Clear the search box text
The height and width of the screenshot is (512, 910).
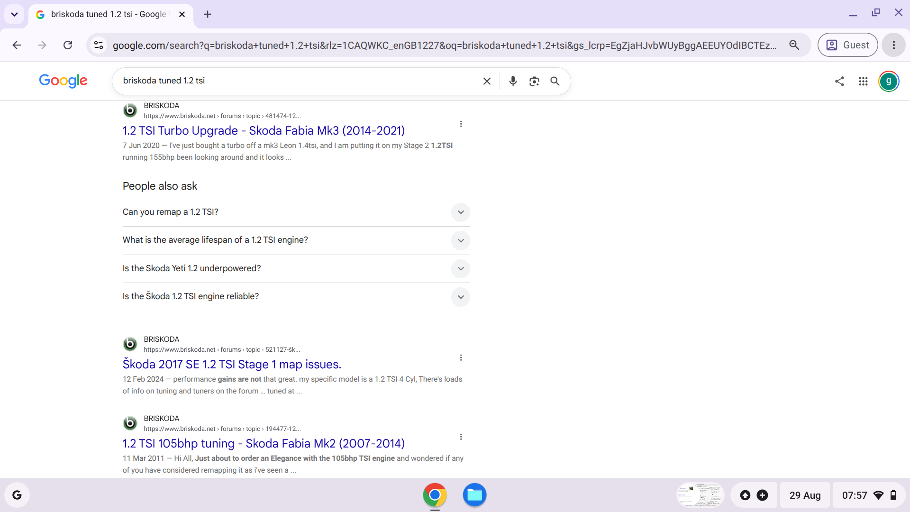[x=487, y=81]
